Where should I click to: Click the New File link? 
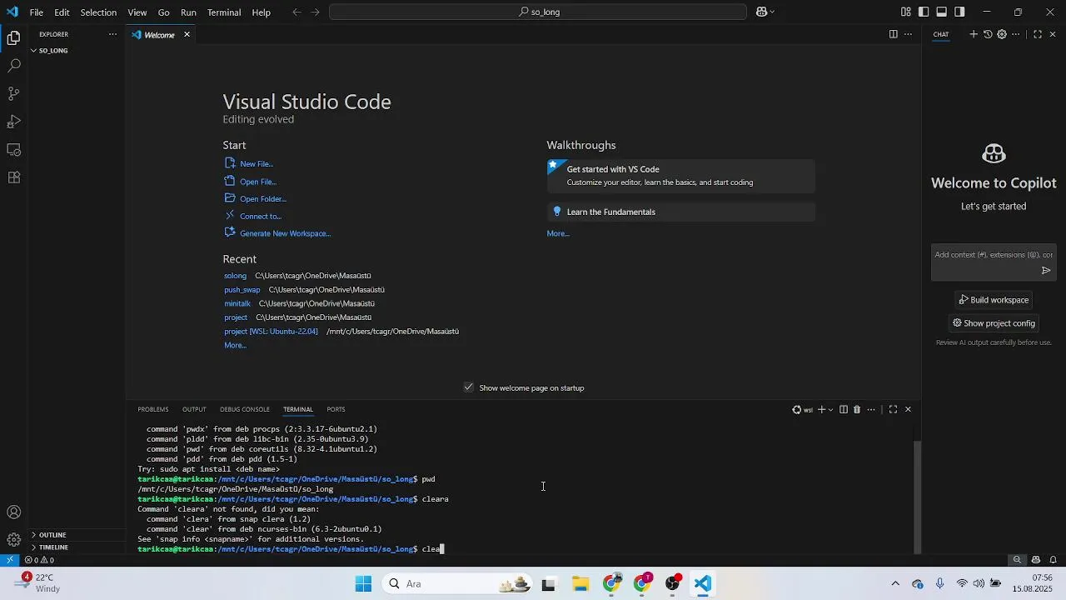pyautogui.click(x=257, y=164)
